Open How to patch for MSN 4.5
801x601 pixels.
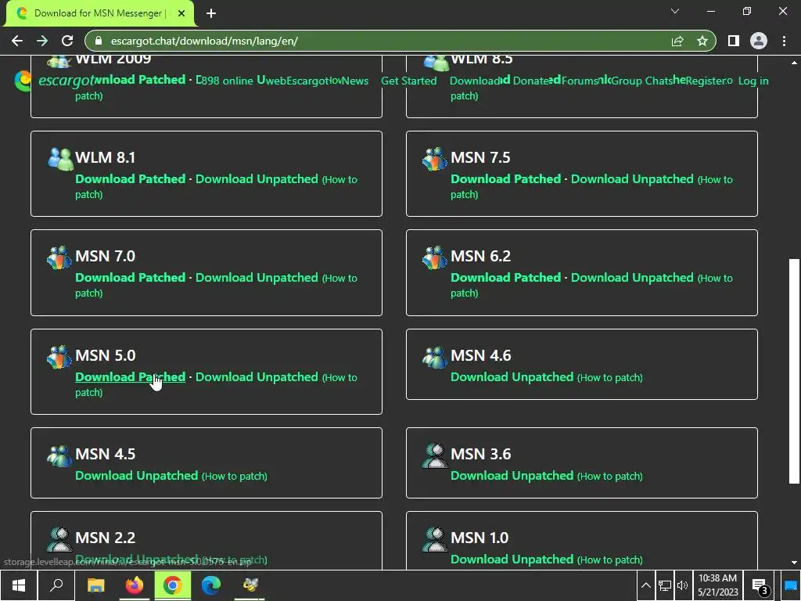pos(235,477)
